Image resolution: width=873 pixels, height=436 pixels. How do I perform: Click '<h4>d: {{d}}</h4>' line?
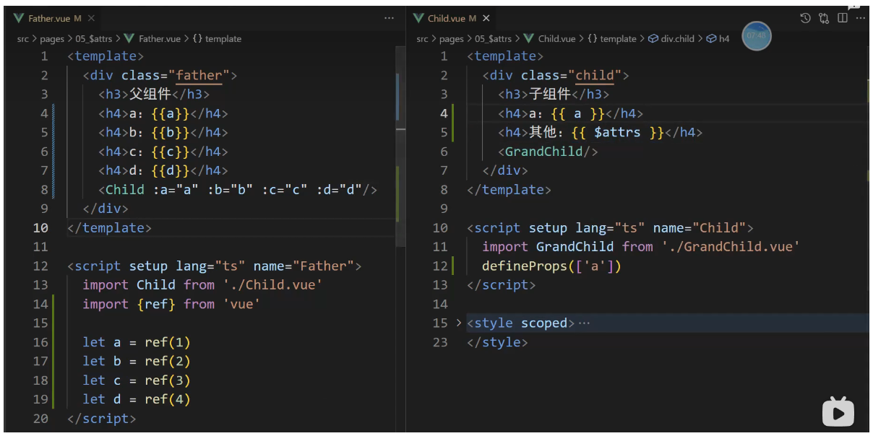click(x=163, y=170)
